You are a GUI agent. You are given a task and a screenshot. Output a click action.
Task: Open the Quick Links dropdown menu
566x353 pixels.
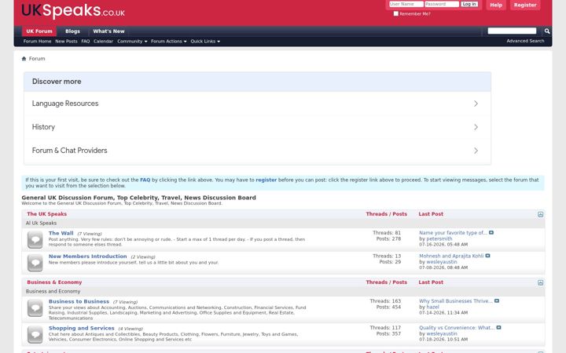pos(205,42)
